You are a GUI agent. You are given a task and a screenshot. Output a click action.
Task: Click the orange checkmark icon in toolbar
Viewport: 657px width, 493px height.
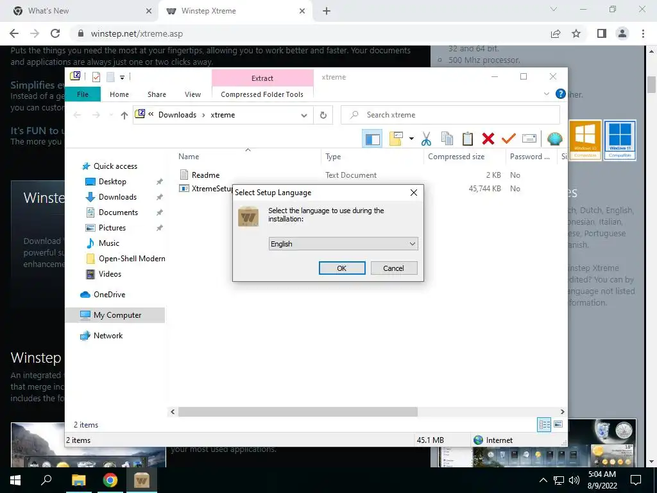(x=509, y=139)
